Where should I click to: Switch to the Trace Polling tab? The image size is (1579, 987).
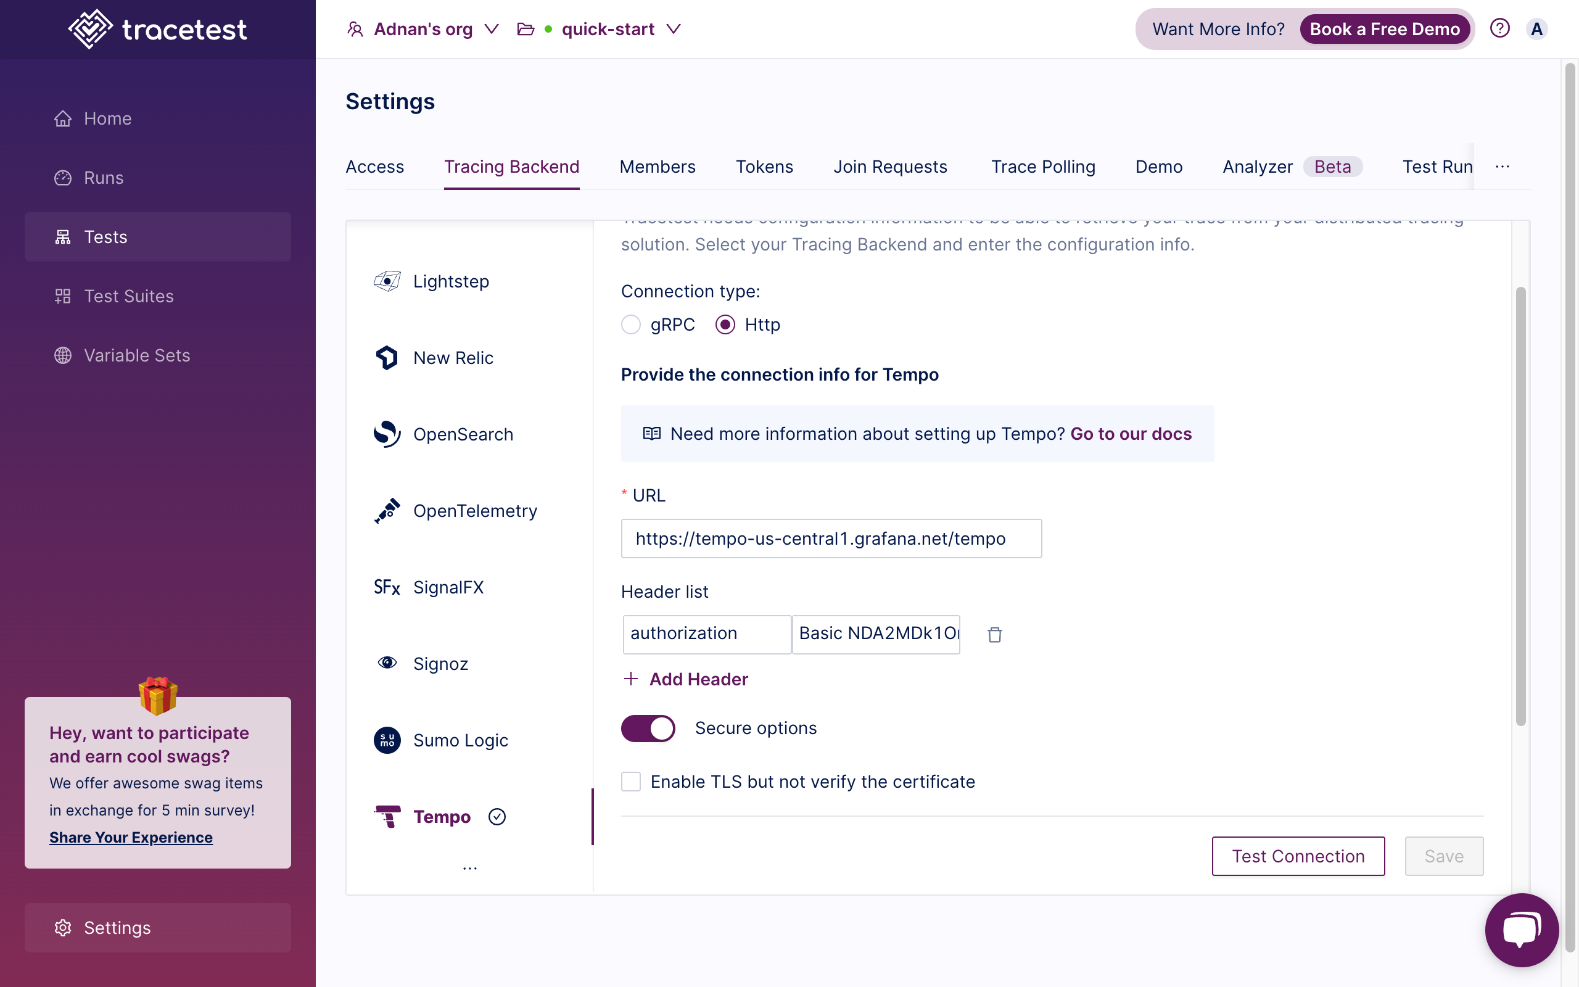coord(1042,167)
